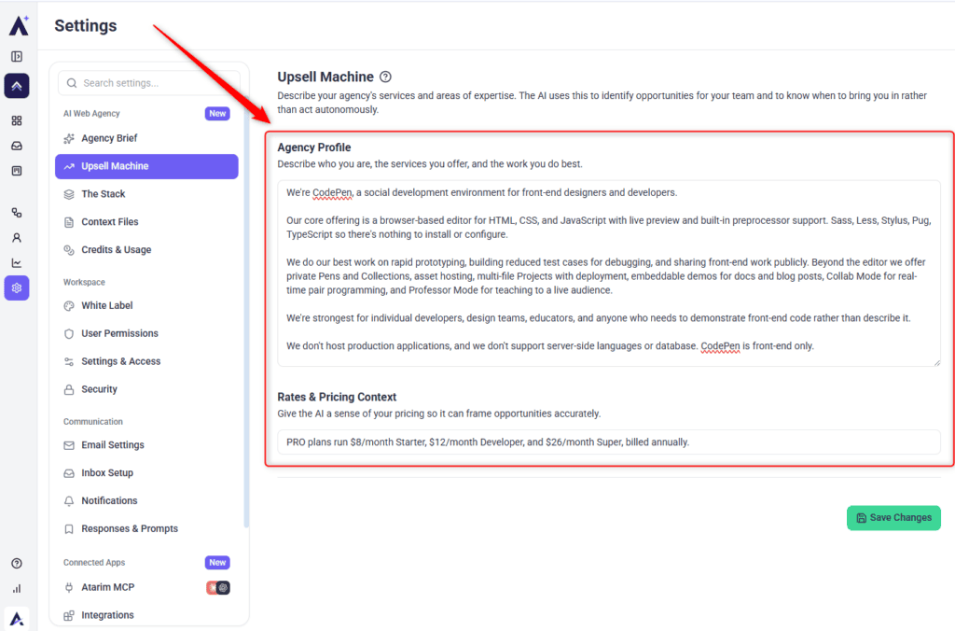Click the document icon beside Context Files
955x631 pixels.
[69, 222]
